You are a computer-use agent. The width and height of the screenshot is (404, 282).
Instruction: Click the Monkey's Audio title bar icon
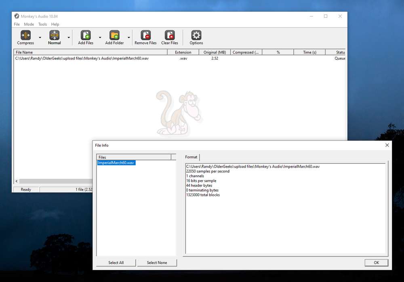point(17,16)
